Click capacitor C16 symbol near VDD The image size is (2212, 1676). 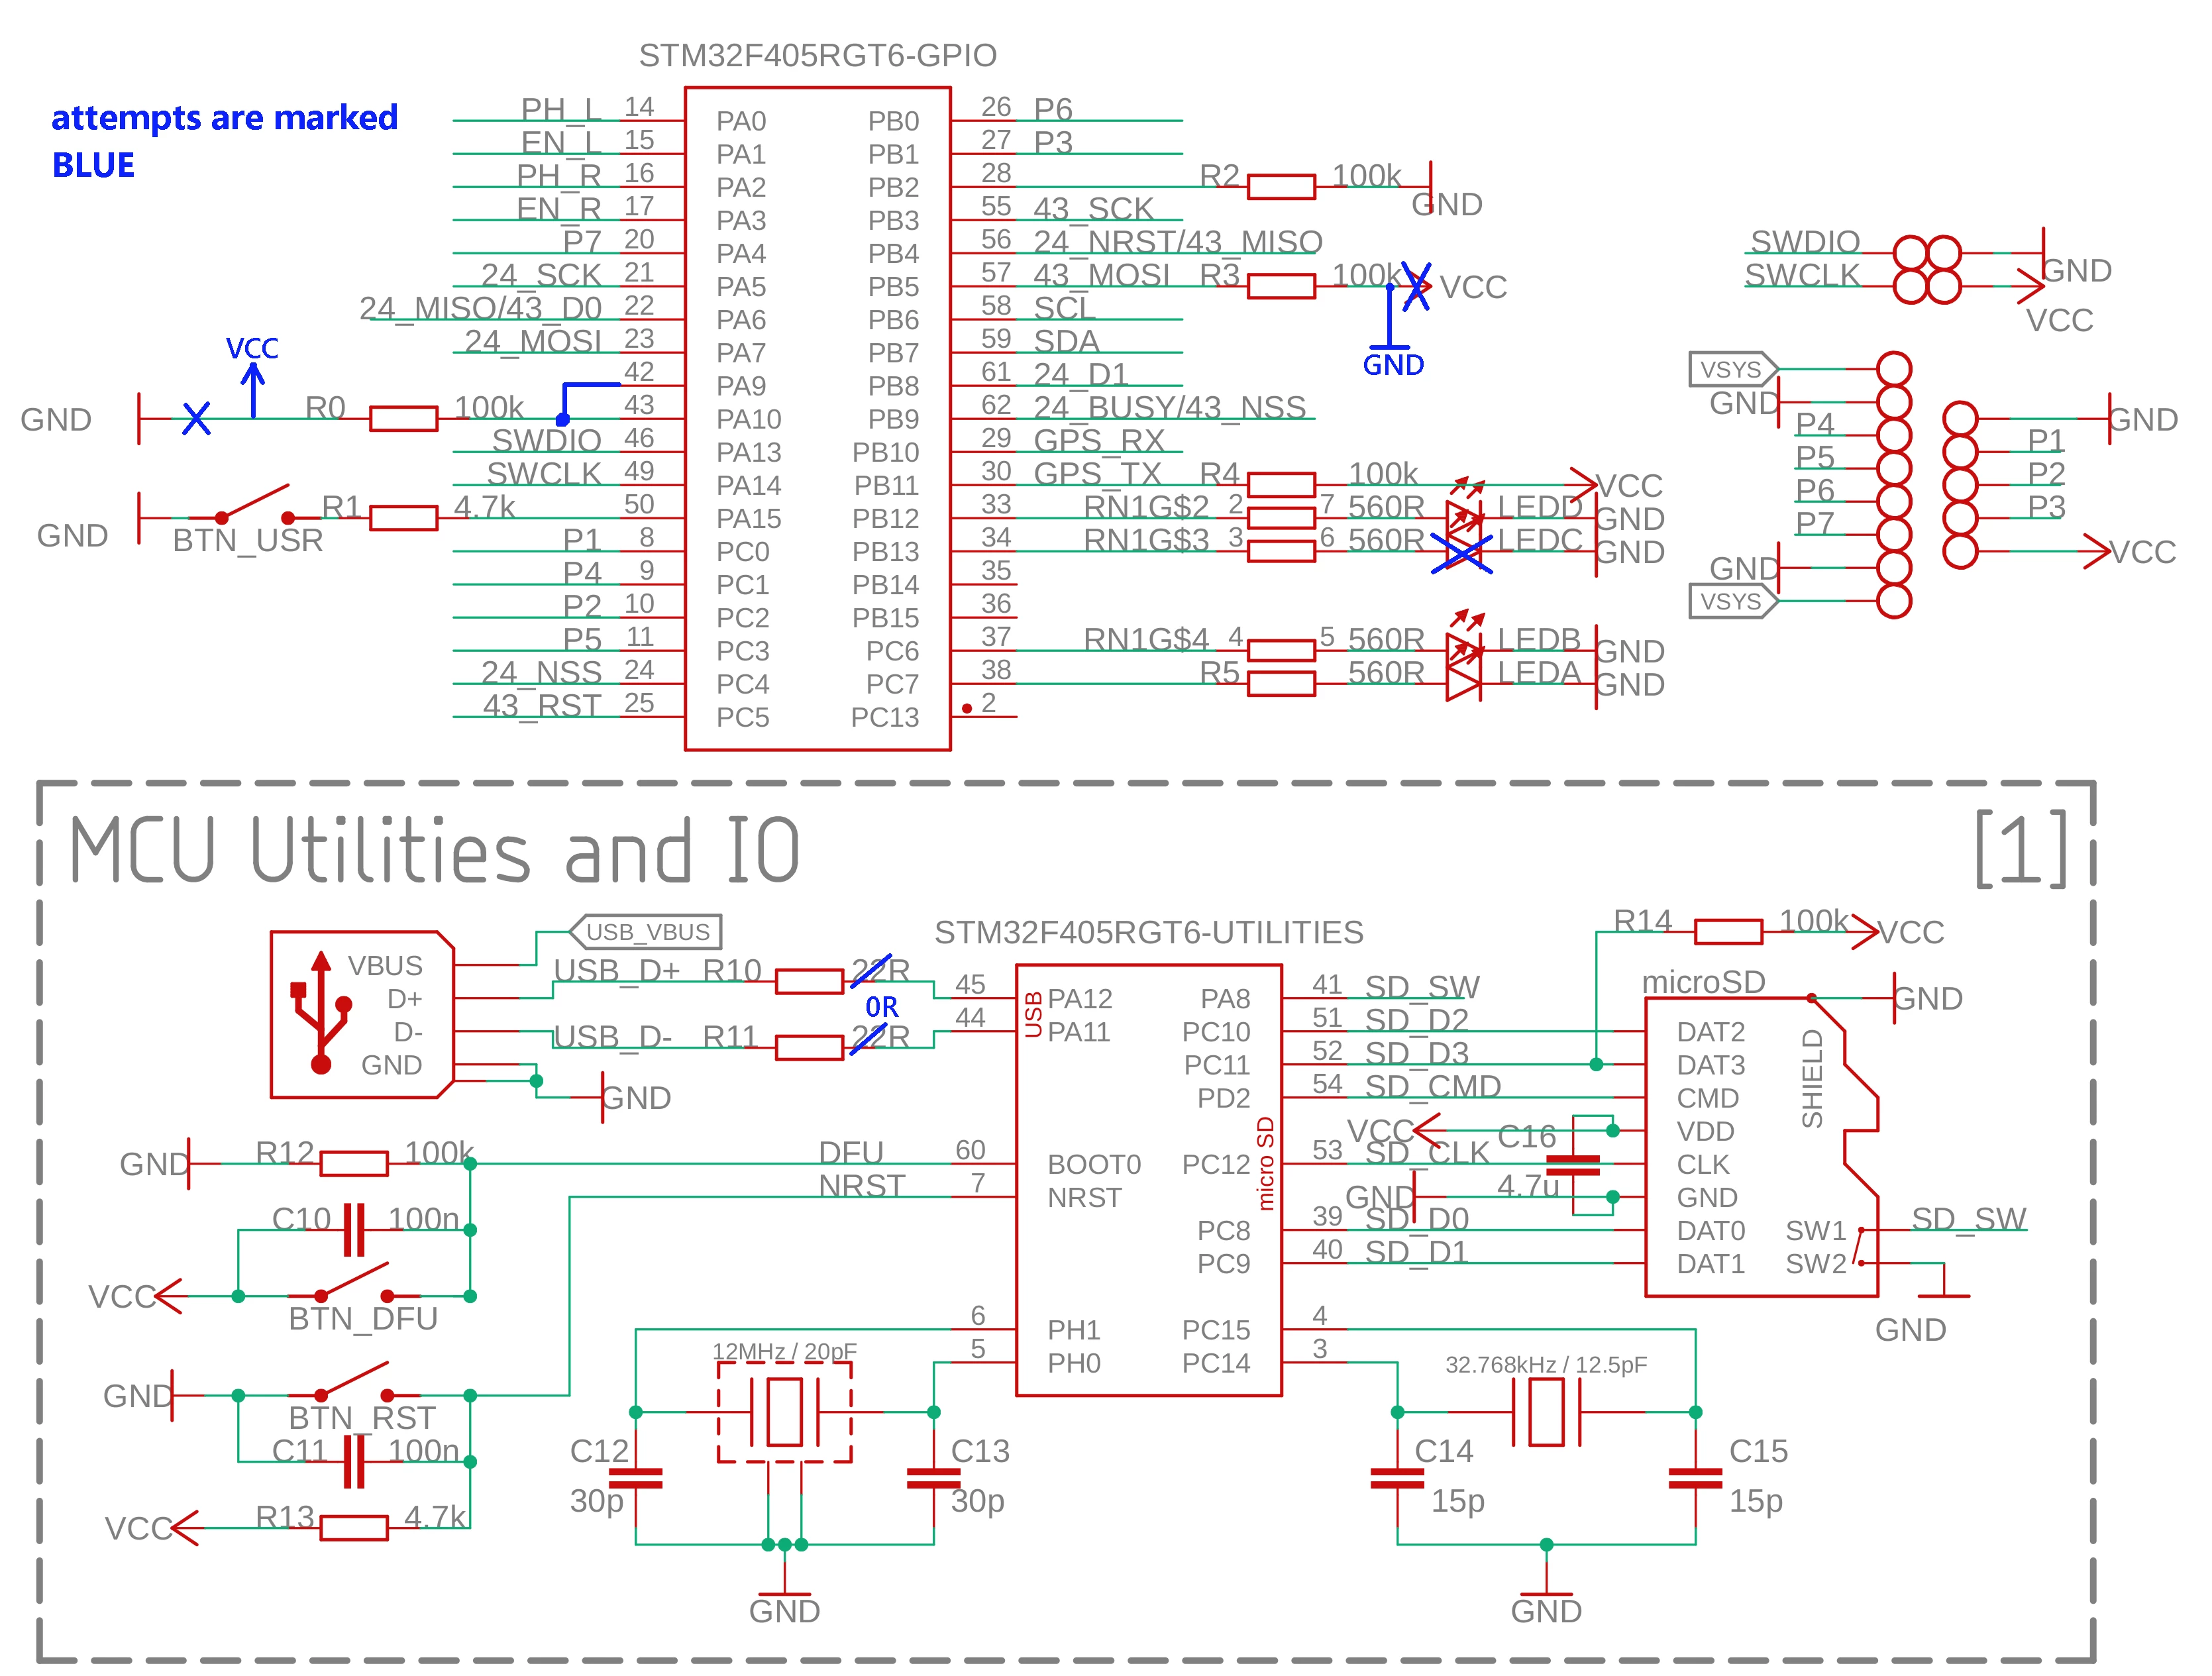pyautogui.click(x=1573, y=1164)
